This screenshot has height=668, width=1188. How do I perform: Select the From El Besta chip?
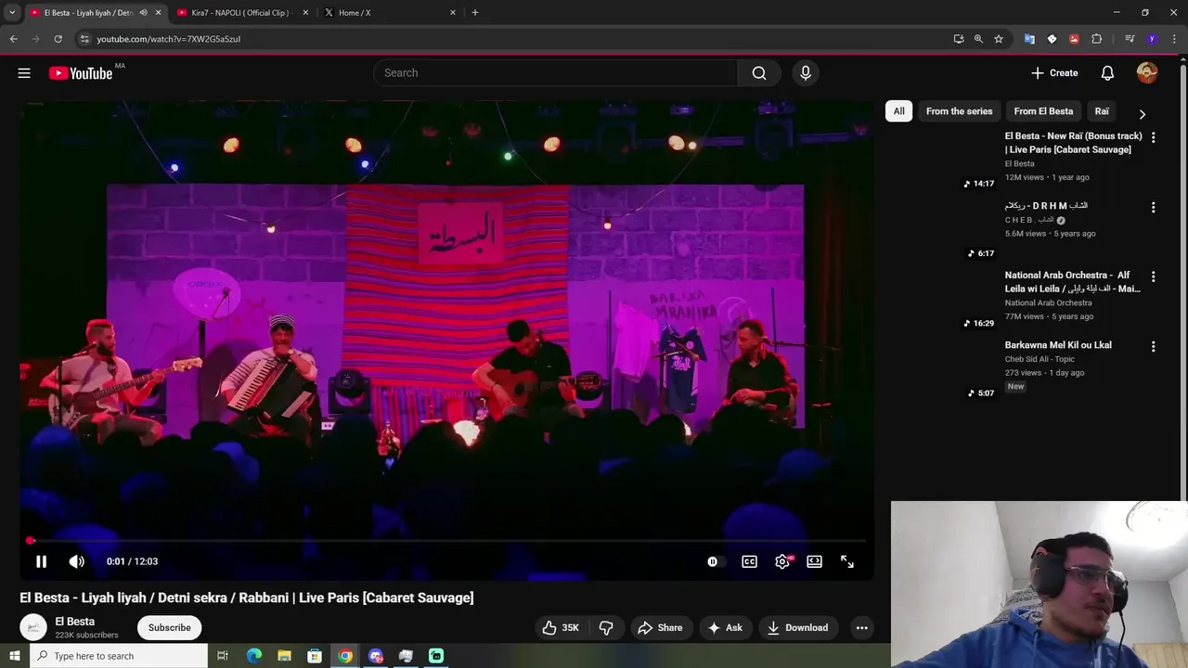coord(1043,111)
